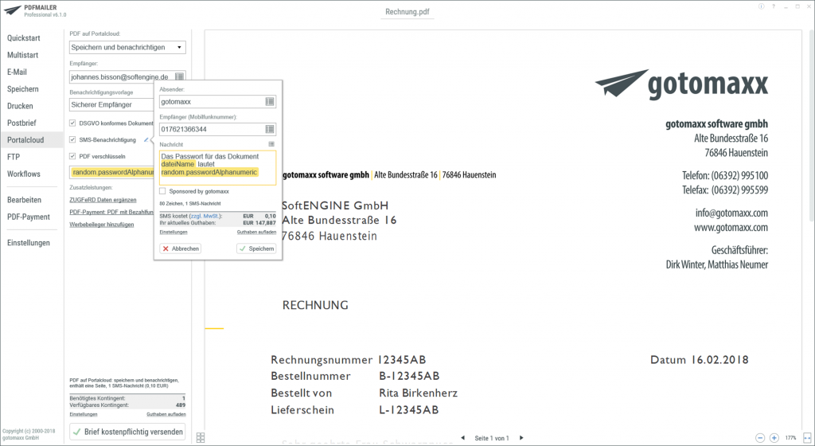Zoom out with the minus icon
Viewport: 815px width, 446px height.
coord(760,438)
